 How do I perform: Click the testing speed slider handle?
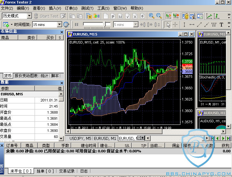[x=104, y=24]
